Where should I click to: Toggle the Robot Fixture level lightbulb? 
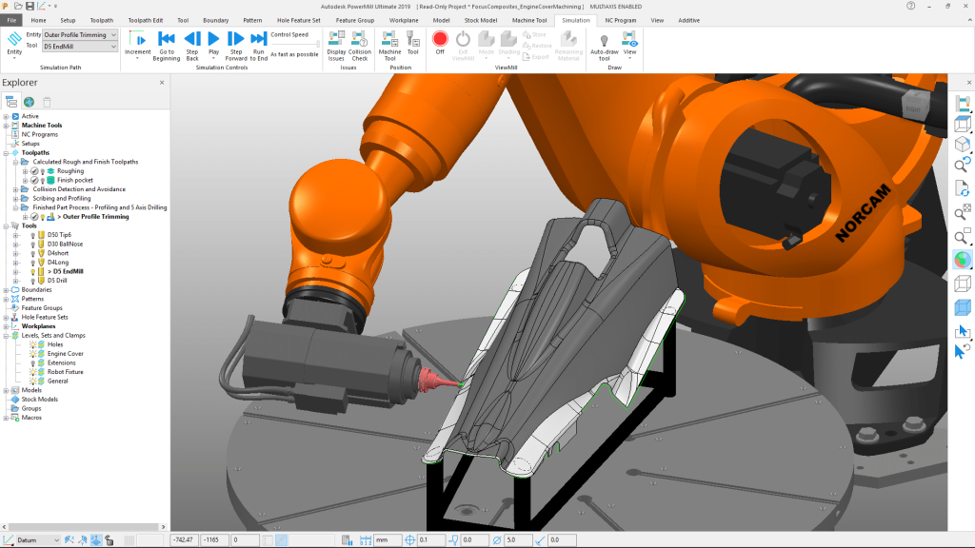click(x=32, y=372)
